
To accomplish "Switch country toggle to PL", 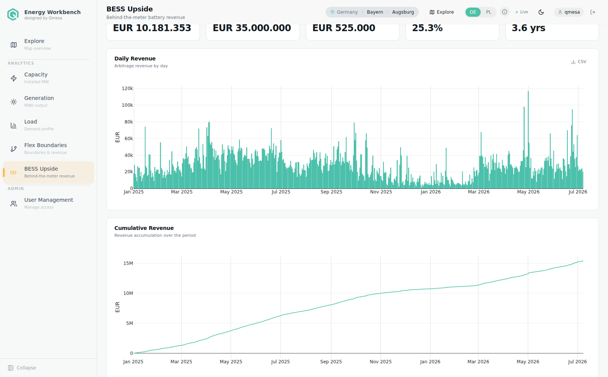I will tap(489, 12).
